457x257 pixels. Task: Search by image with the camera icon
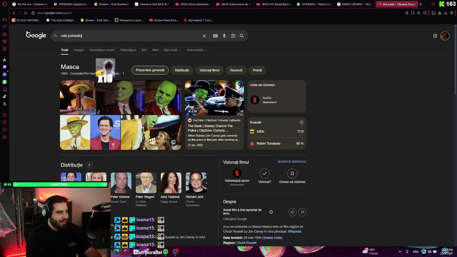pos(233,36)
